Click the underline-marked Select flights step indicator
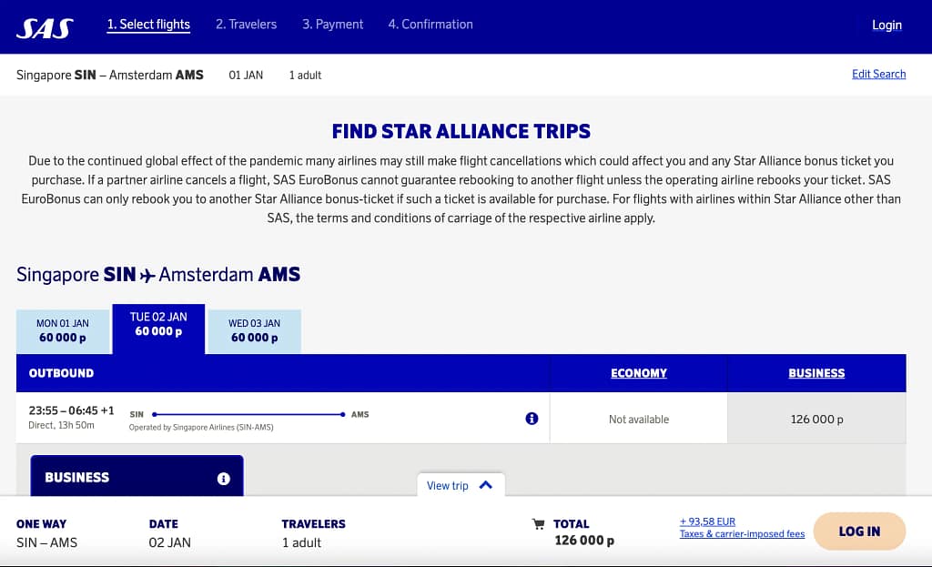This screenshot has width=932, height=567. [x=148, y=25]
